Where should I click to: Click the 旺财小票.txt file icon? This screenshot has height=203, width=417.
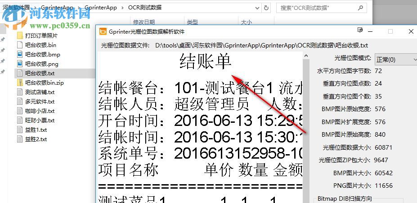[20, 120]
